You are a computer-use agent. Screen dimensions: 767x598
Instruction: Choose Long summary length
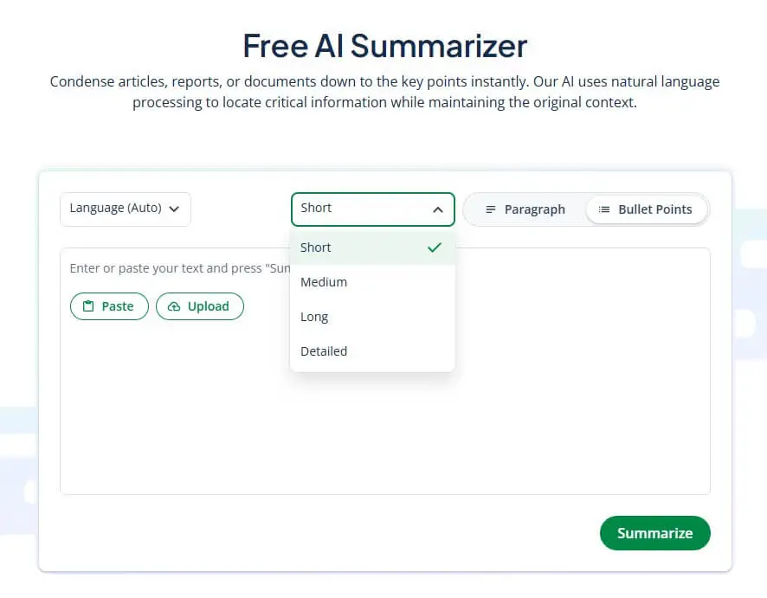(x=373, y=317)
